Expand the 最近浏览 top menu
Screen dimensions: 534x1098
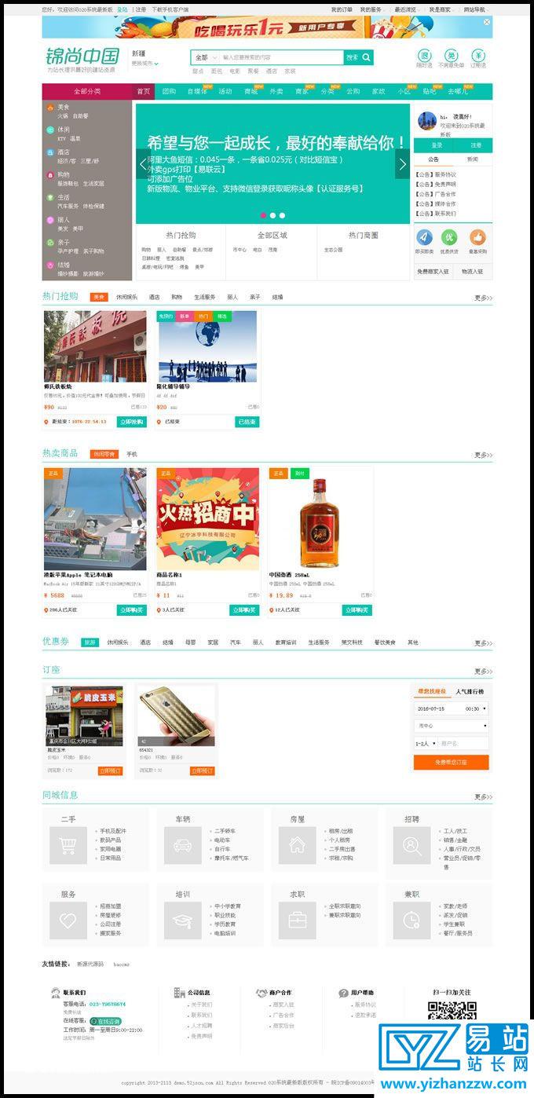click(406, 9)
